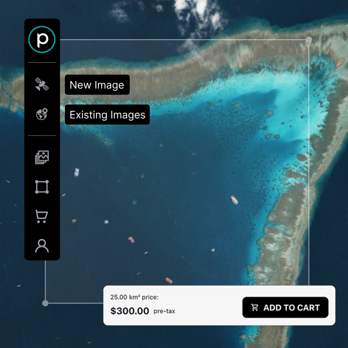Choose the New Image menu option
The width and height of the screenshot is (348, 348).
(97, 85)
